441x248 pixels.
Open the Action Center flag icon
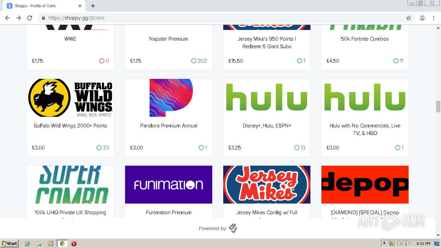click(x=408, y=244)
